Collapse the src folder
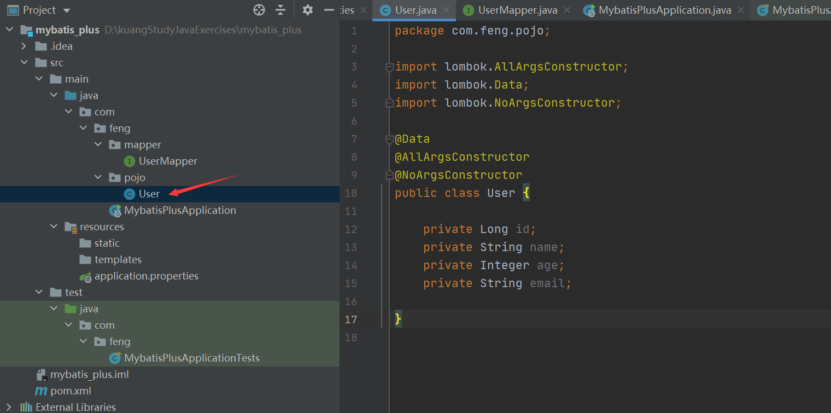The height and width of the screenshot is (413, 831). 24,62
